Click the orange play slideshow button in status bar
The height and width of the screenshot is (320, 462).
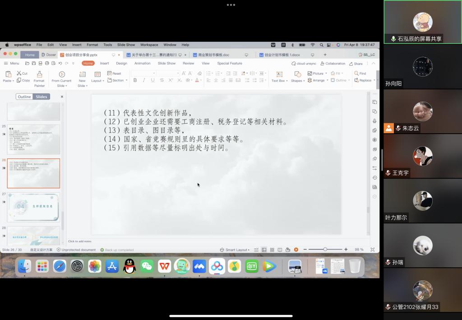(296, 250)
